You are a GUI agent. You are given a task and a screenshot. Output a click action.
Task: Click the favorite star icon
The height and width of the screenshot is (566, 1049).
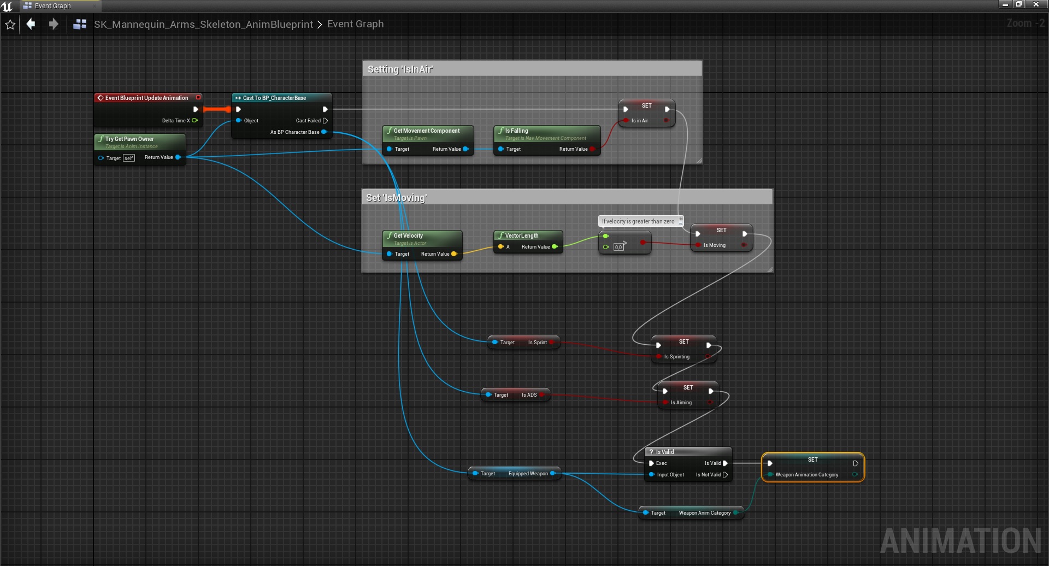[x=10, y=25]
